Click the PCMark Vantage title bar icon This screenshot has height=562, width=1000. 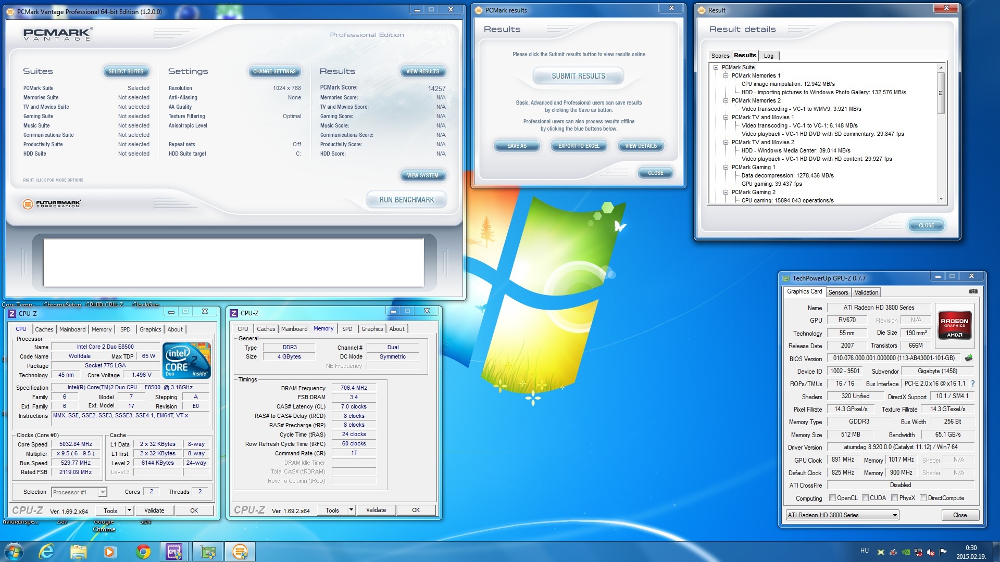coord(11,11)
